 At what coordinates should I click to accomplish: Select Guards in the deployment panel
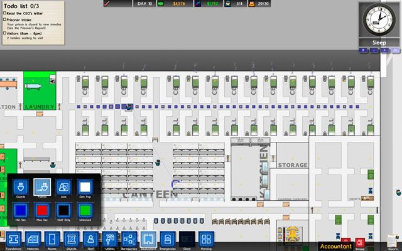tap(21, 187)
